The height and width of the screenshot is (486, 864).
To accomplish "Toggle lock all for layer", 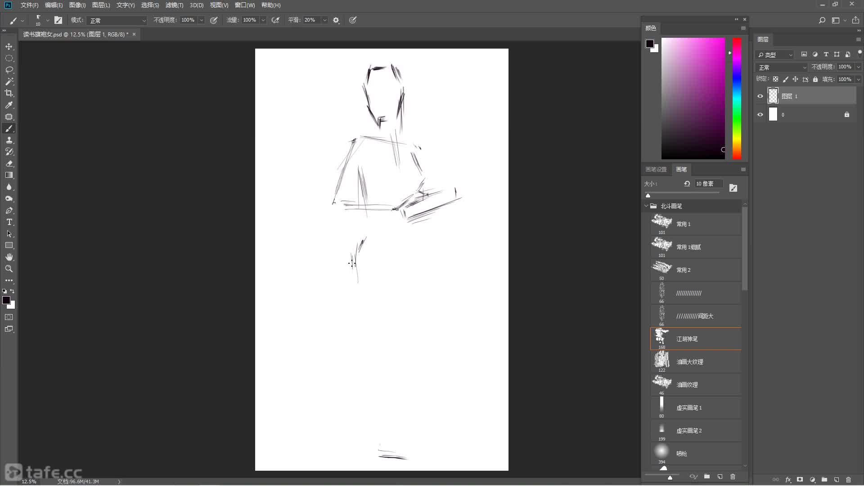I will coord(815,79).
